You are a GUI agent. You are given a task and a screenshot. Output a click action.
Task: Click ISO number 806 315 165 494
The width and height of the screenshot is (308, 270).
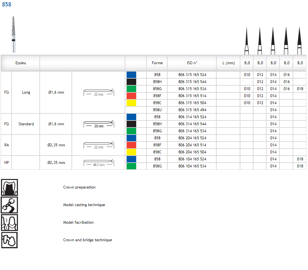[x=192, y=110]
